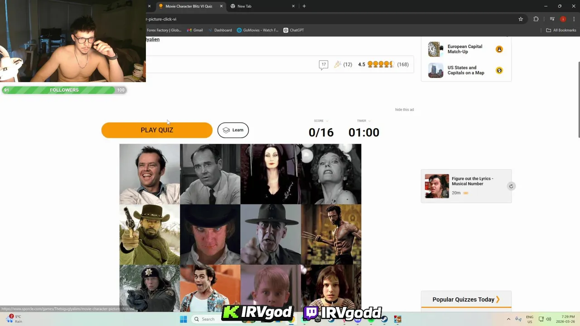Show hidden system tray icons

(x=508, y=319)
